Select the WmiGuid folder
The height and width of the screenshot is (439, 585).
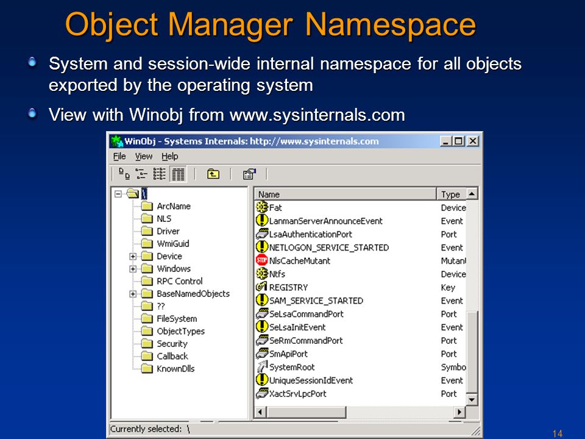pyautogui.click(x=172, y=244)
